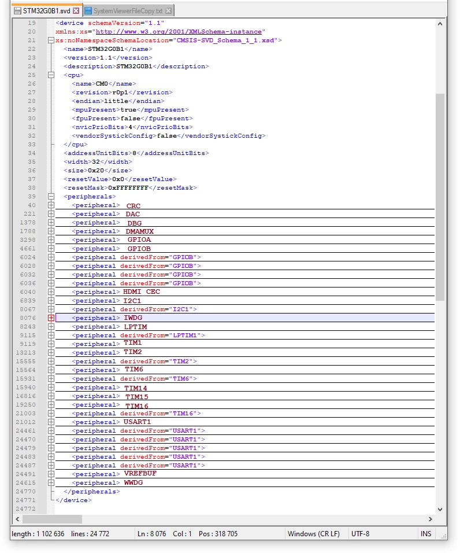460x553 pixels.
Task: Click the CMSIS-SVD_Schema_1_1.xsd attribute value
Action: coord(225,40)
